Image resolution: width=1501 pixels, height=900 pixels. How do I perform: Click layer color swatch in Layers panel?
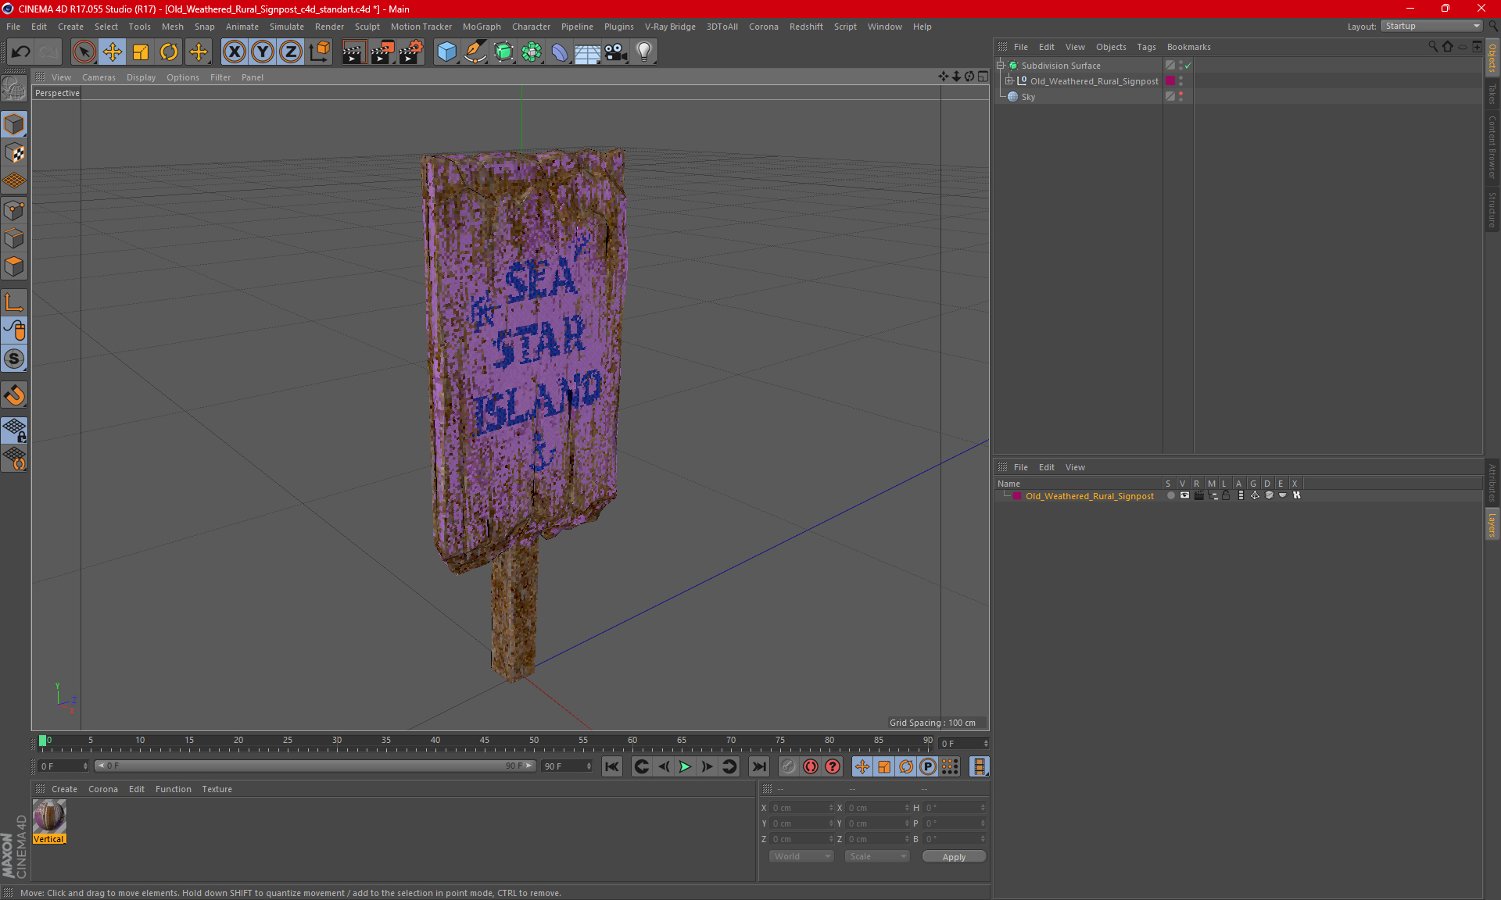1017,496
